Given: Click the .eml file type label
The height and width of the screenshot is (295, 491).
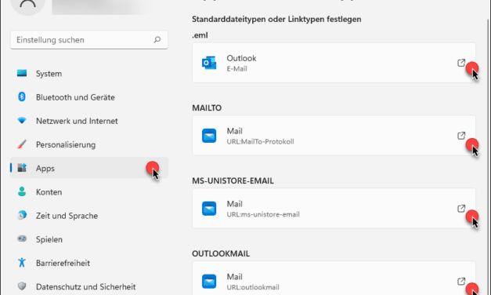Looking at the screenshot, I should click(x=200, y=35).
